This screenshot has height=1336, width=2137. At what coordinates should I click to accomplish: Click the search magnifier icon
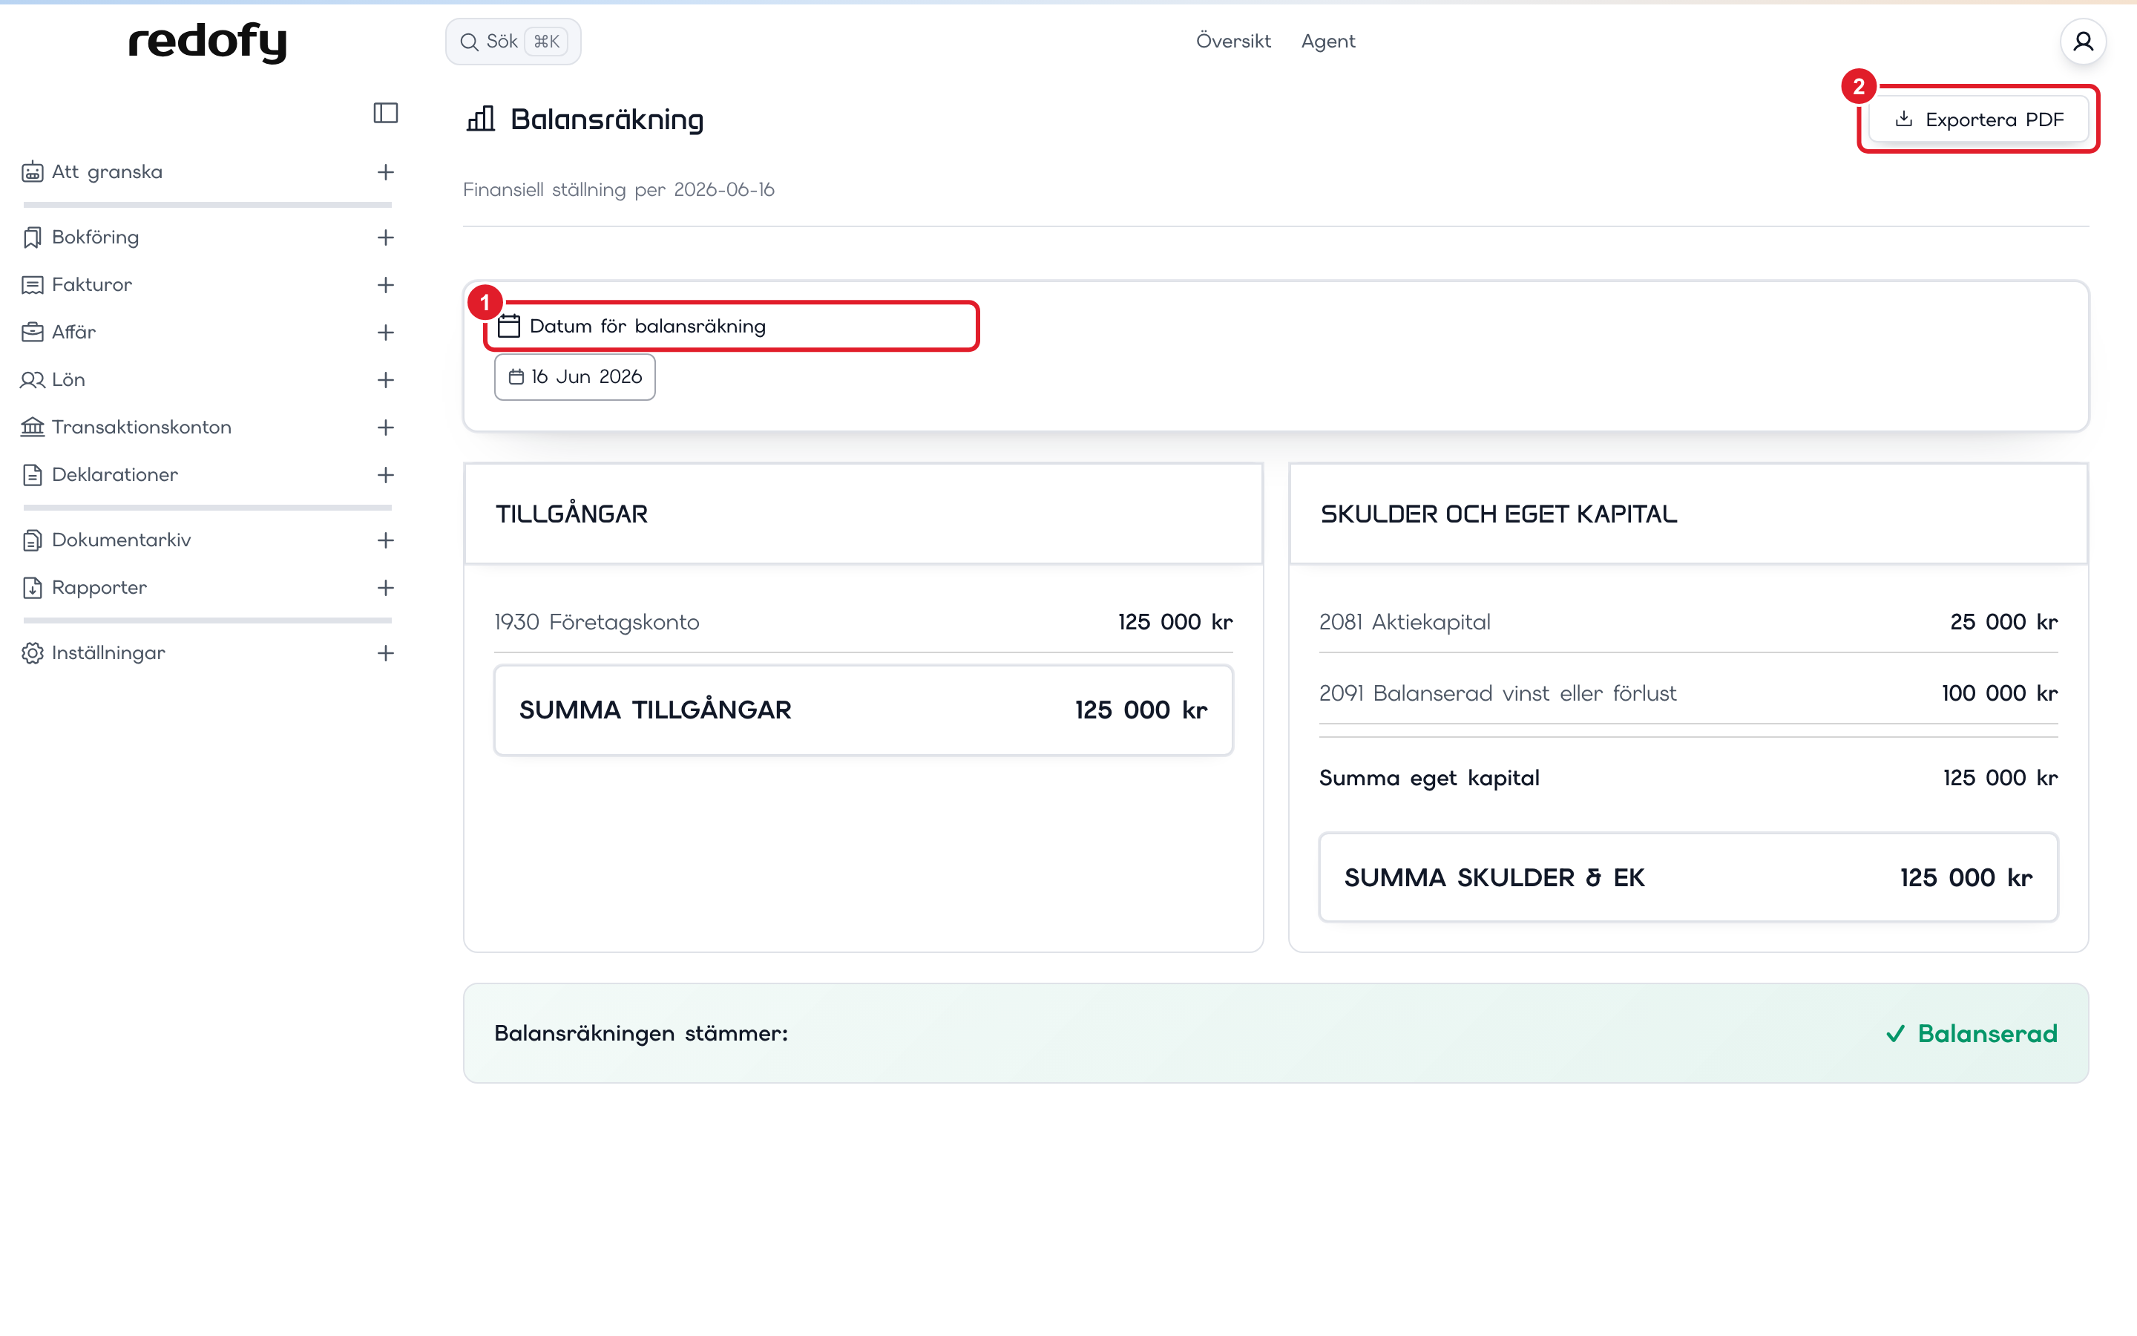(x=469, y=42)
